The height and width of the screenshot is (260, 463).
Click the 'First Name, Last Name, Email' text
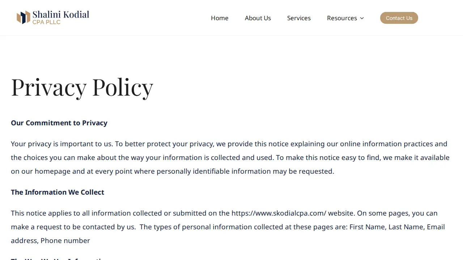tap(397, 227)
